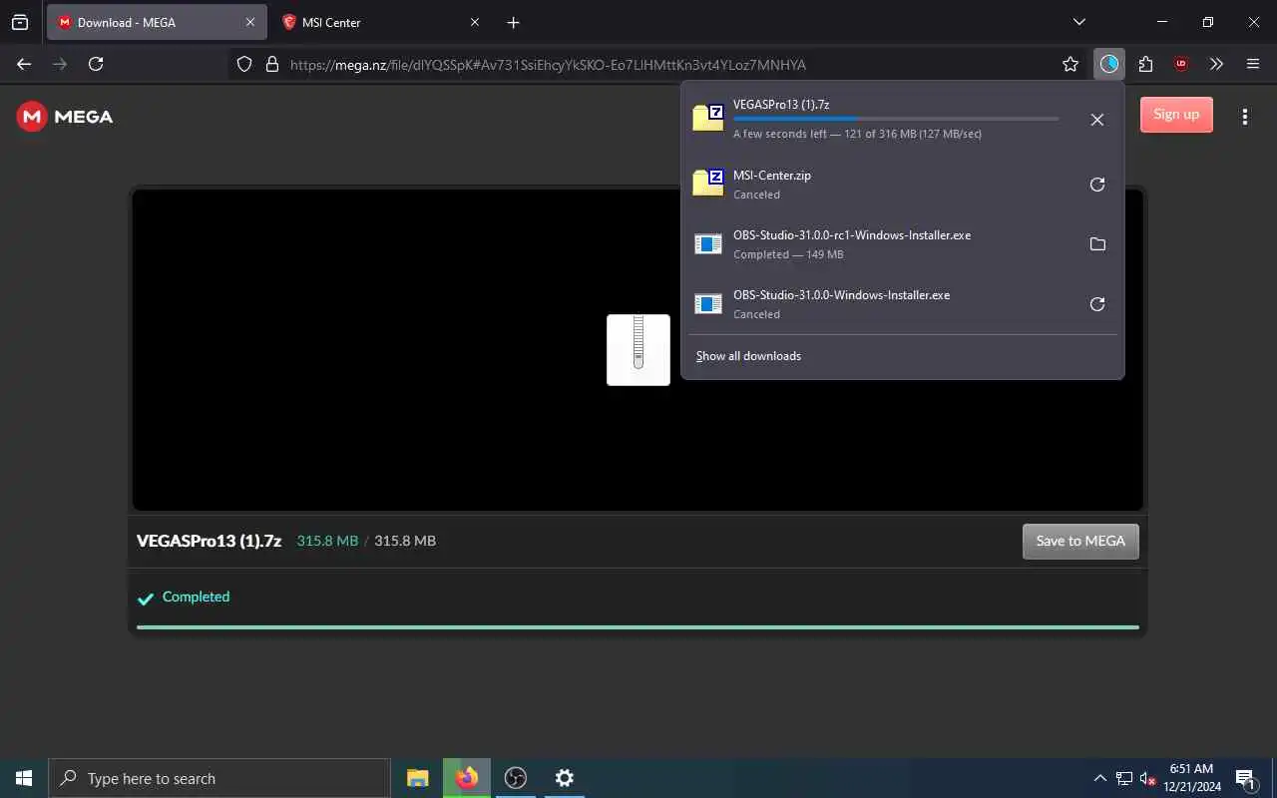Open the tracking protection shield icon
The width and height of the screenshot is (1277, 798).
pos(244,64)
